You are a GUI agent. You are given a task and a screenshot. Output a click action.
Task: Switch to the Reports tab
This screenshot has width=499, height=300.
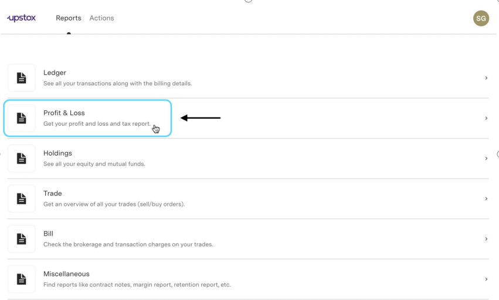pyautogui.click(x=69, y=18)
